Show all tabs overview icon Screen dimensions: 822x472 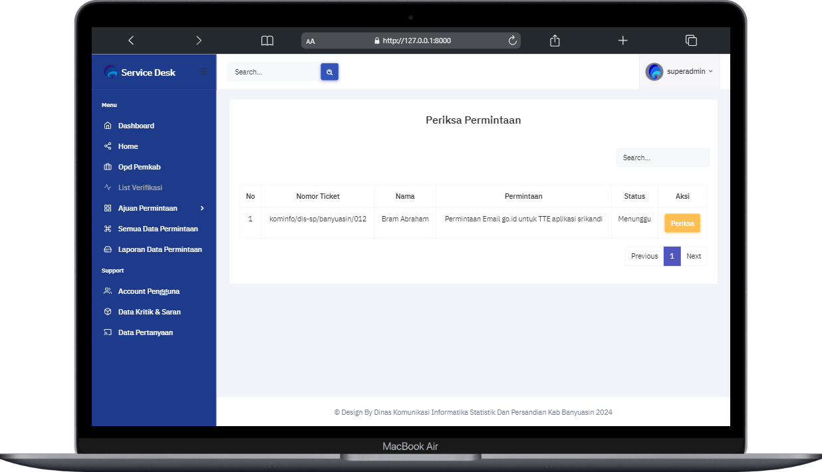coord(691,41)
